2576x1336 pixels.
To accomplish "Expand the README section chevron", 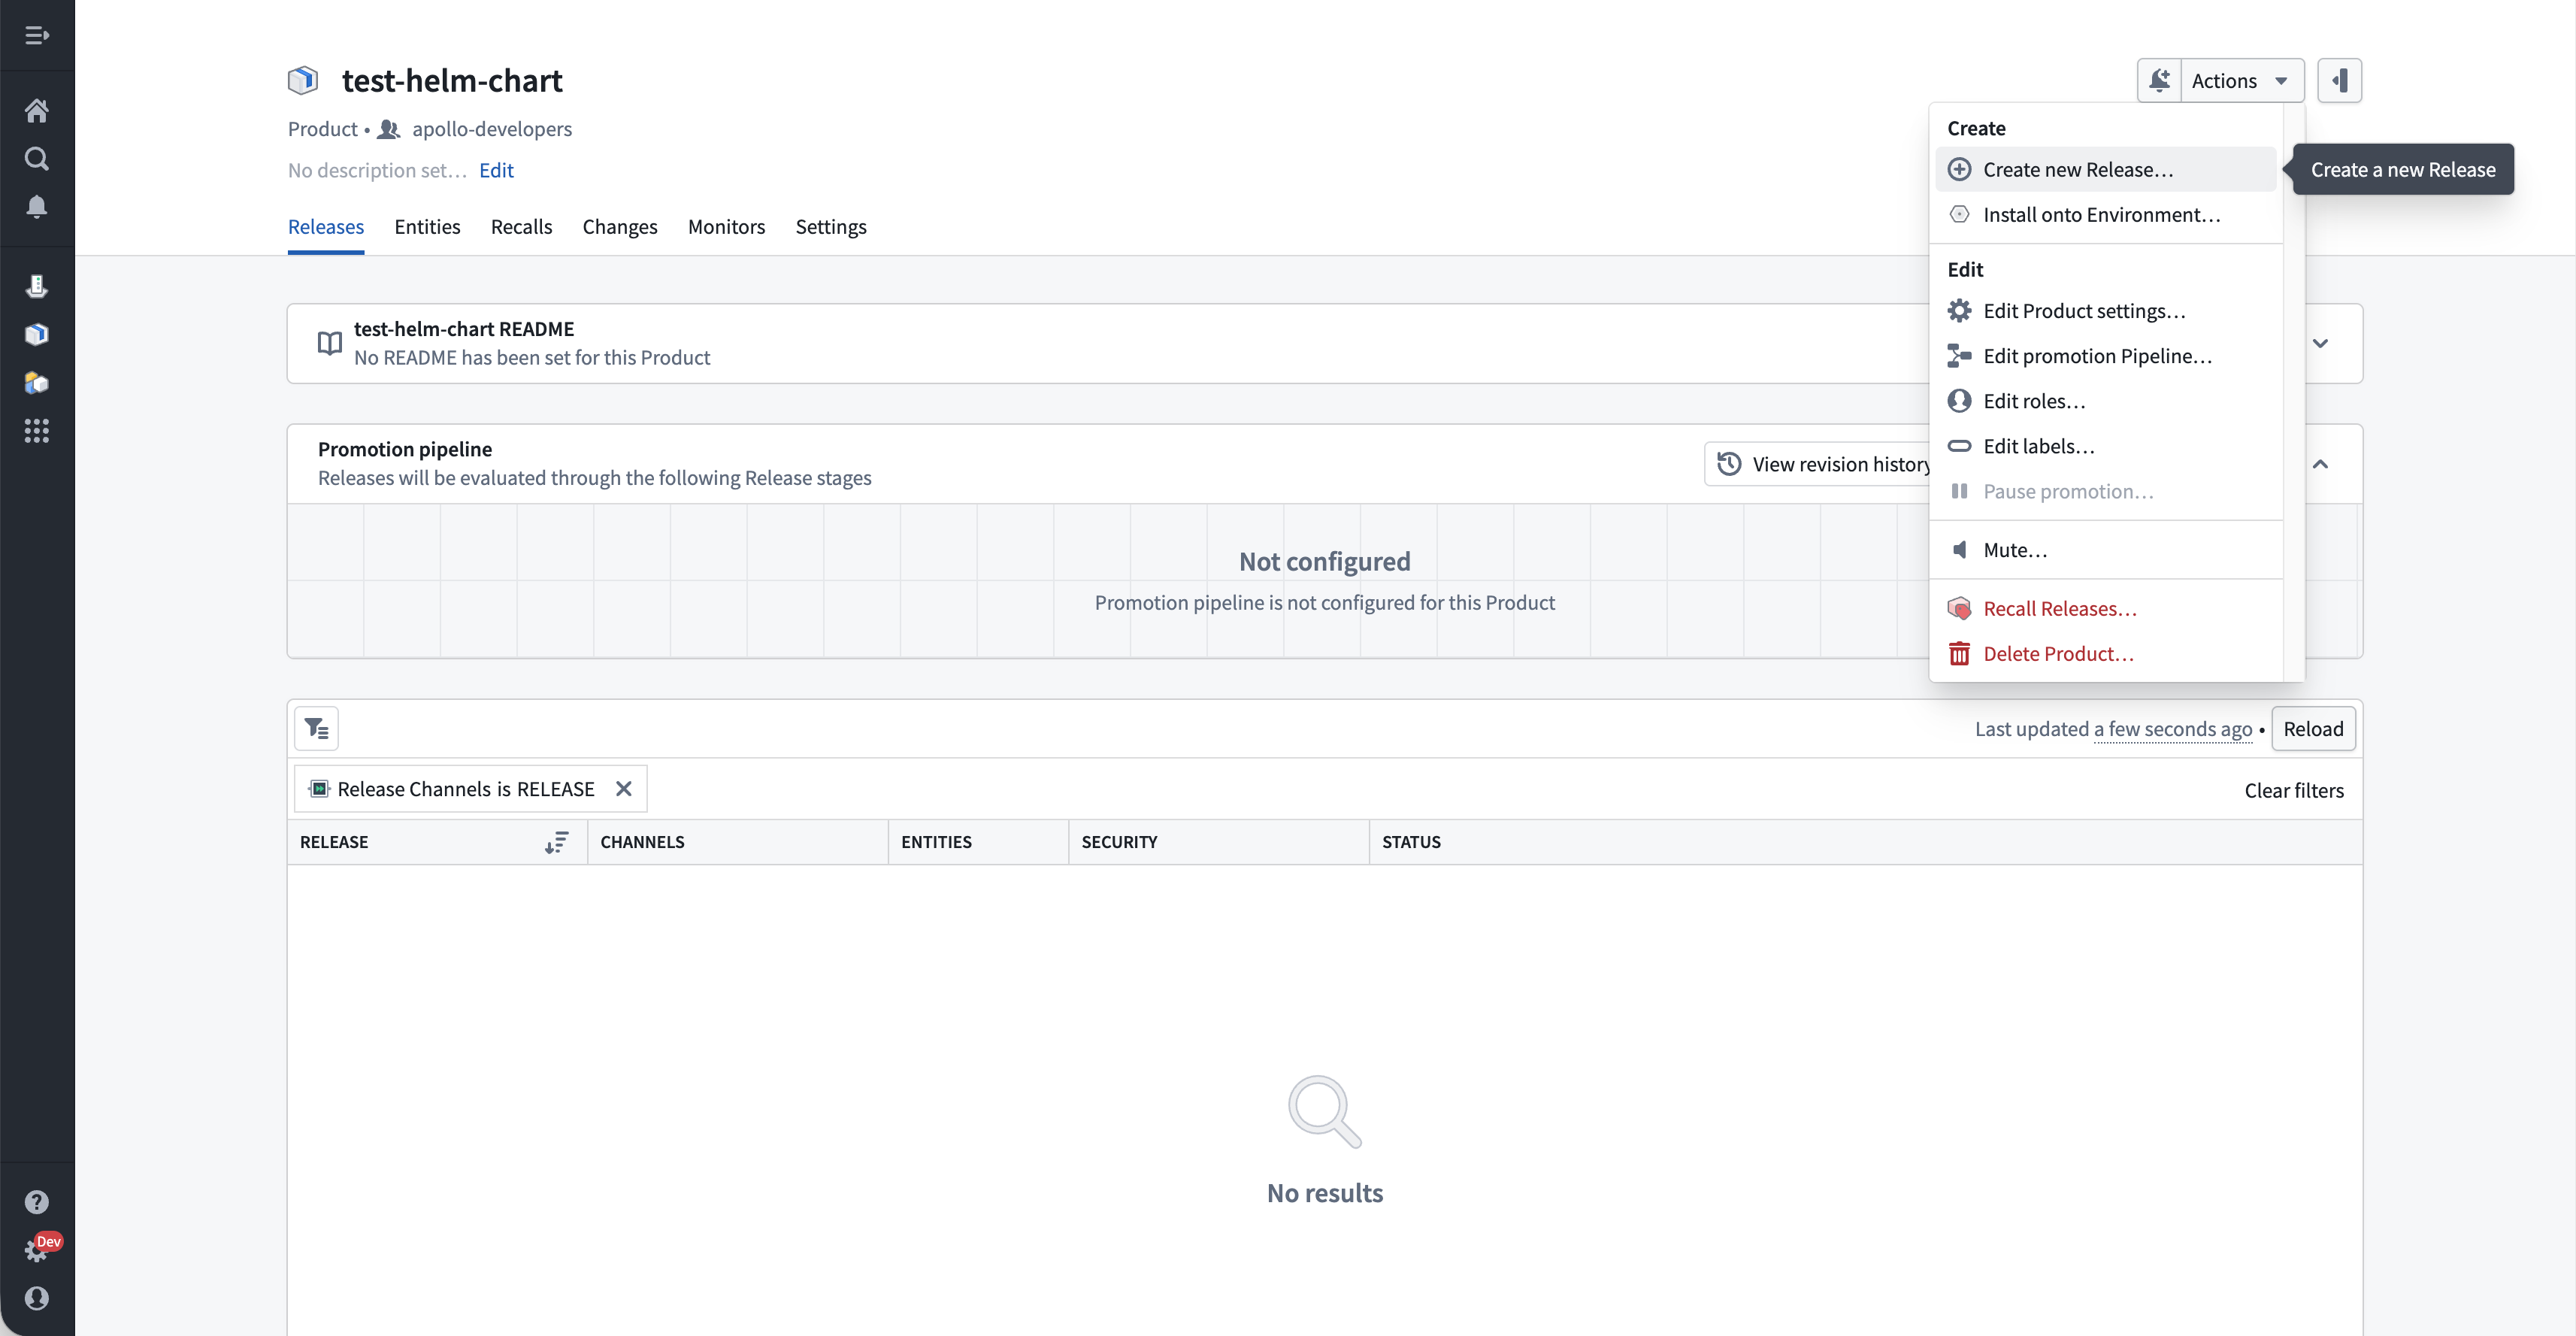I will coord(2321,343).
